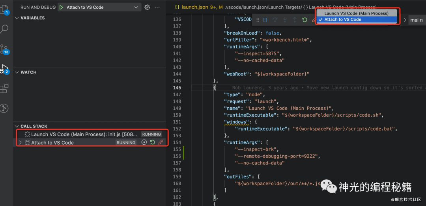426x206 pixels.
Task: Open the launch configuration dropdown
Action: tap(100, 7)
